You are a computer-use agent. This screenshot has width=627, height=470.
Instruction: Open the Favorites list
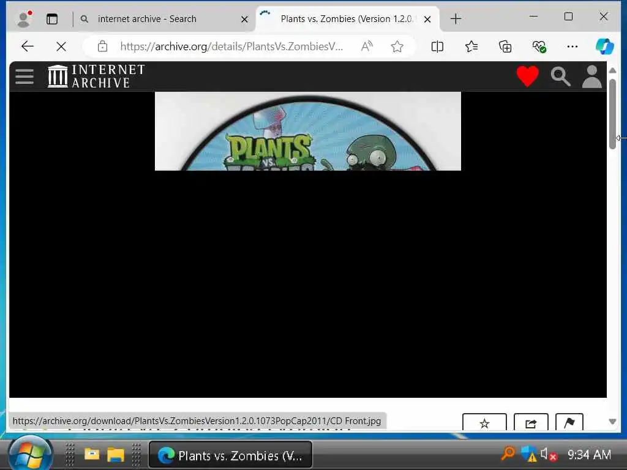click(x=471, y=47)
